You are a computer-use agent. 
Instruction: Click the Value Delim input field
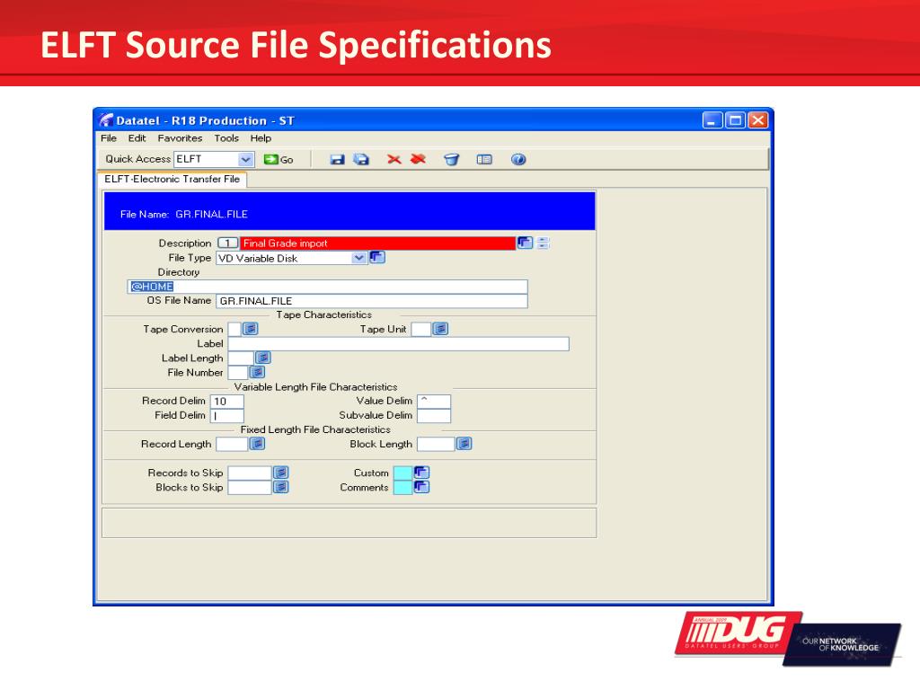(434, 402)
